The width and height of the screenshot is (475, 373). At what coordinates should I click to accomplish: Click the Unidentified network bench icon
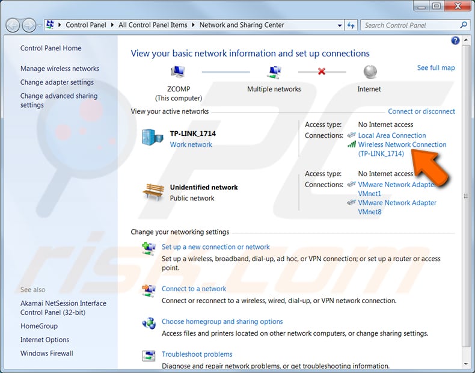coord(152,192)
